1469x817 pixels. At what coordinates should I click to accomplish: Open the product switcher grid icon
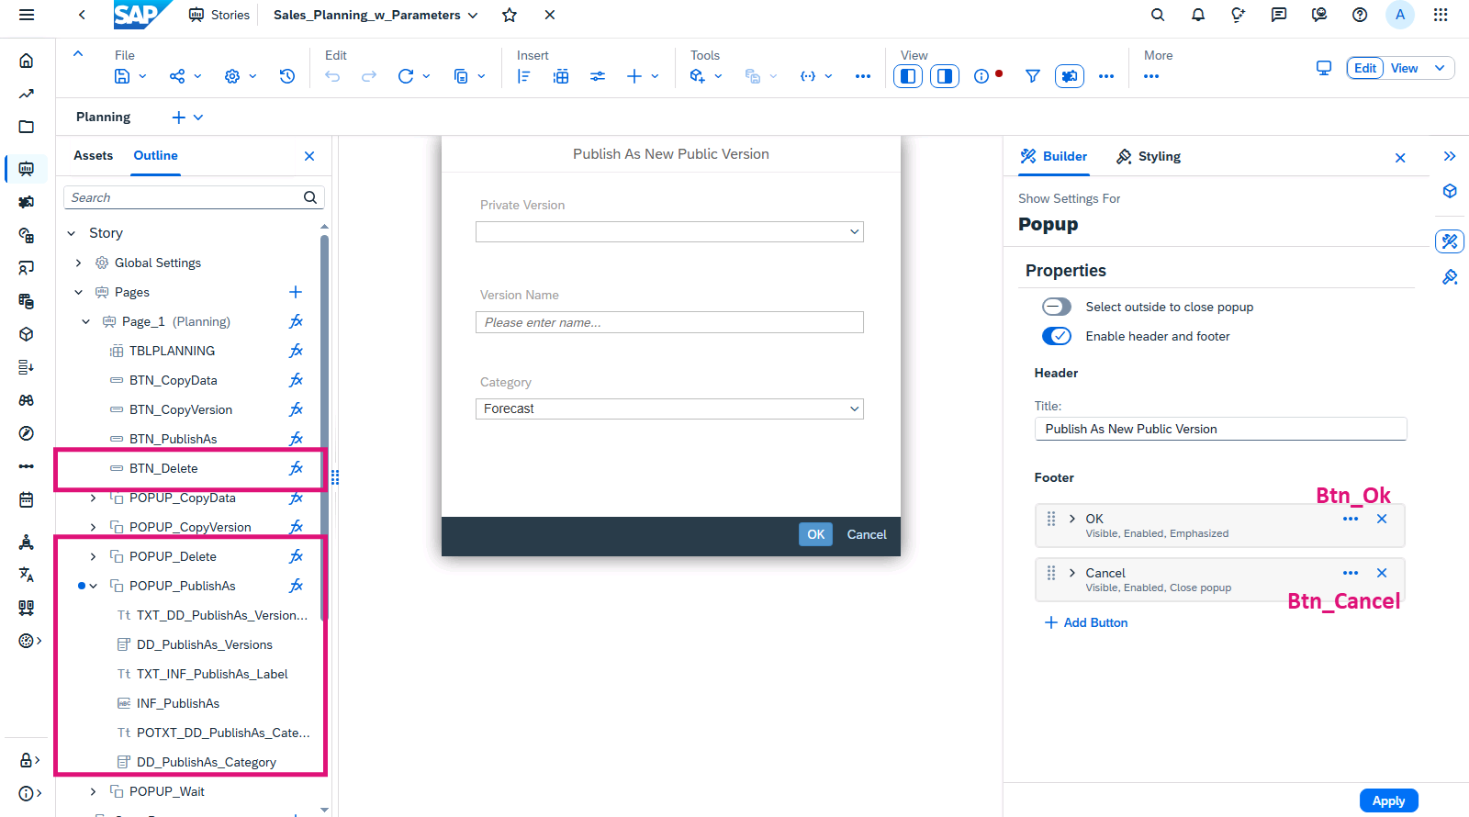tap(1441, 15)
